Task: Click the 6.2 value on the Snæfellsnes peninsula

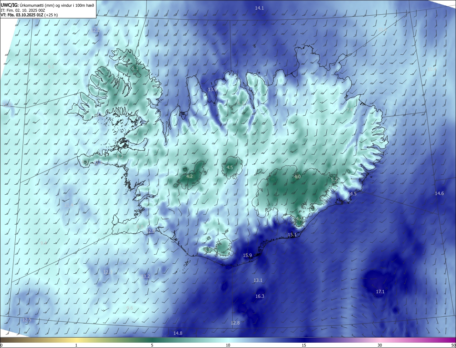Action: tap(120, 156)
